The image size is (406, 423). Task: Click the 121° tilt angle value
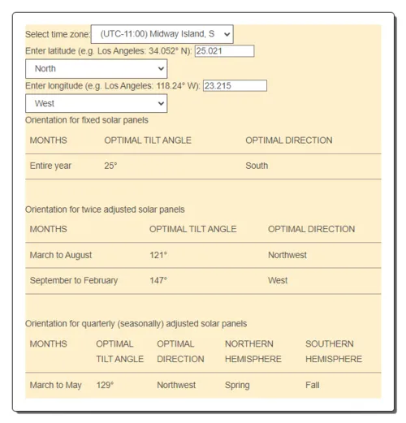158,255
